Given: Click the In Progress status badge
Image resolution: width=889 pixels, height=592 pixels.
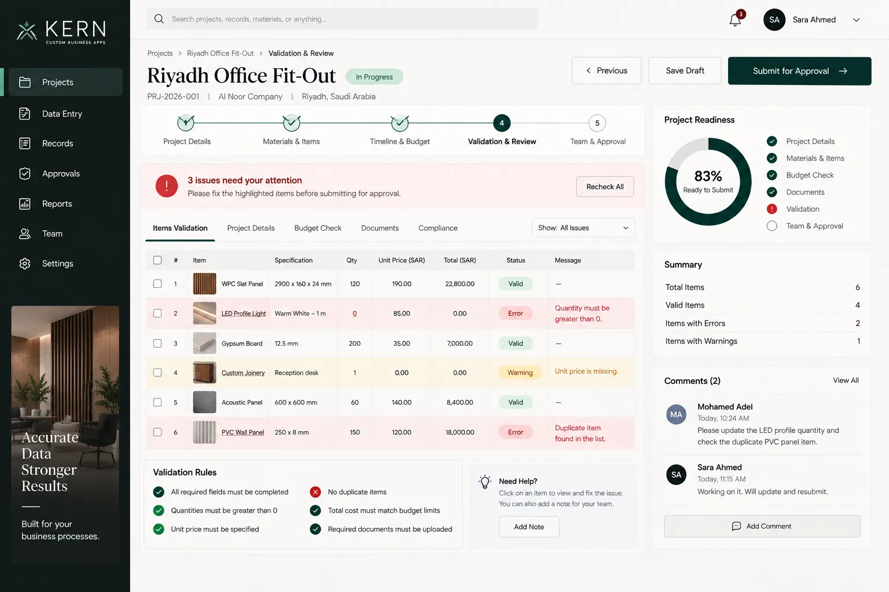Looking at the screenshot, I should [374, 77].
